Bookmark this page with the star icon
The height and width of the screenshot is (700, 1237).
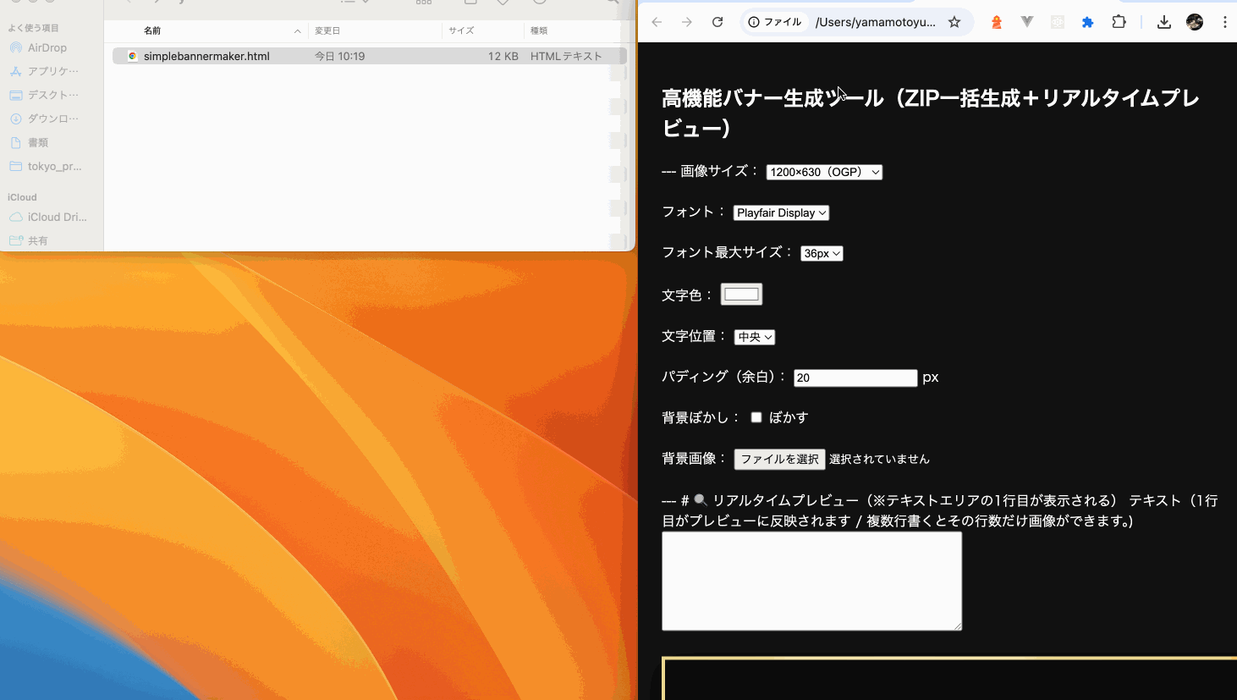[954, 22]
